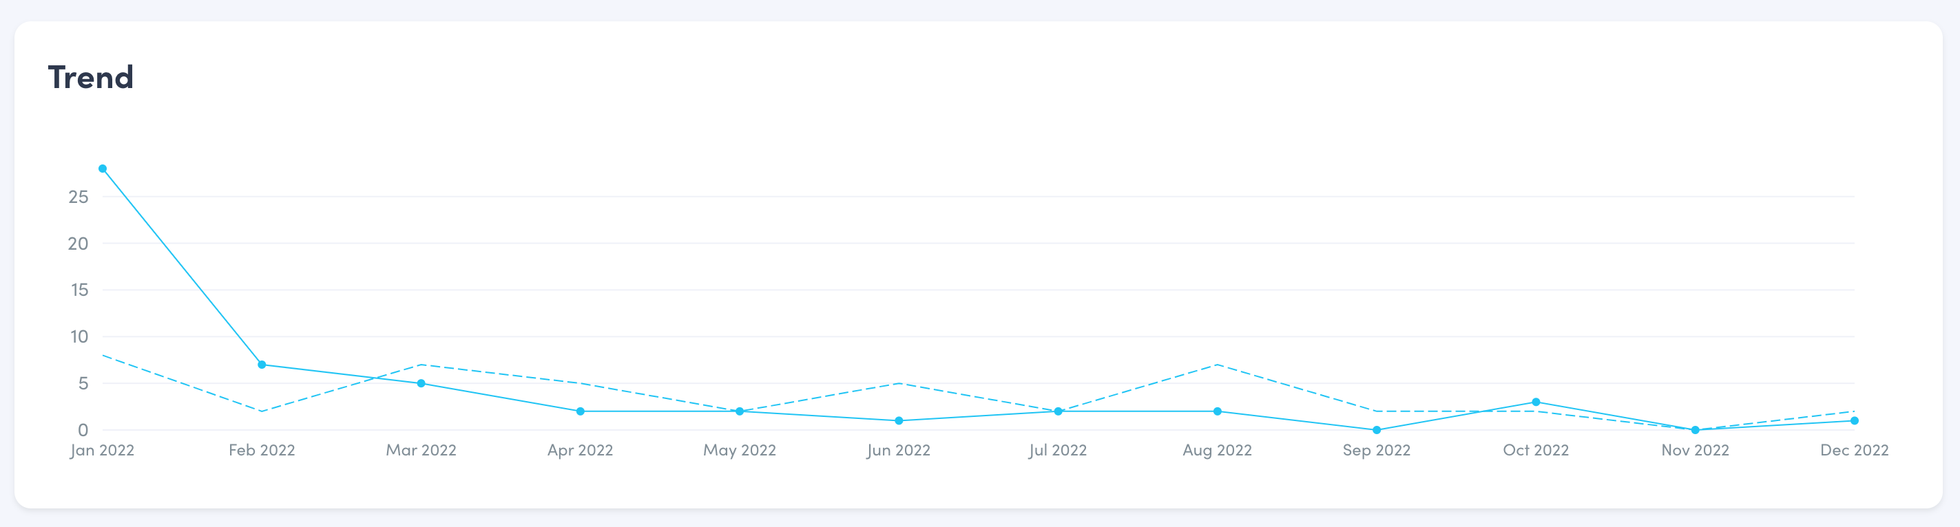Viewport: 1960px width, 527px height.
Task: Click the Mar 2022 x-axis label
Action: click(421, 450)
